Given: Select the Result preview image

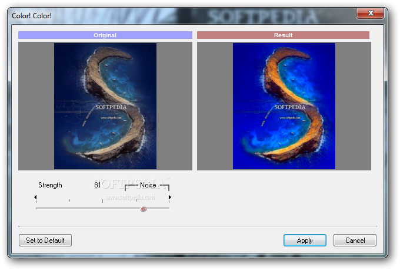Looking at the screenshot, I should coord(284,106).
